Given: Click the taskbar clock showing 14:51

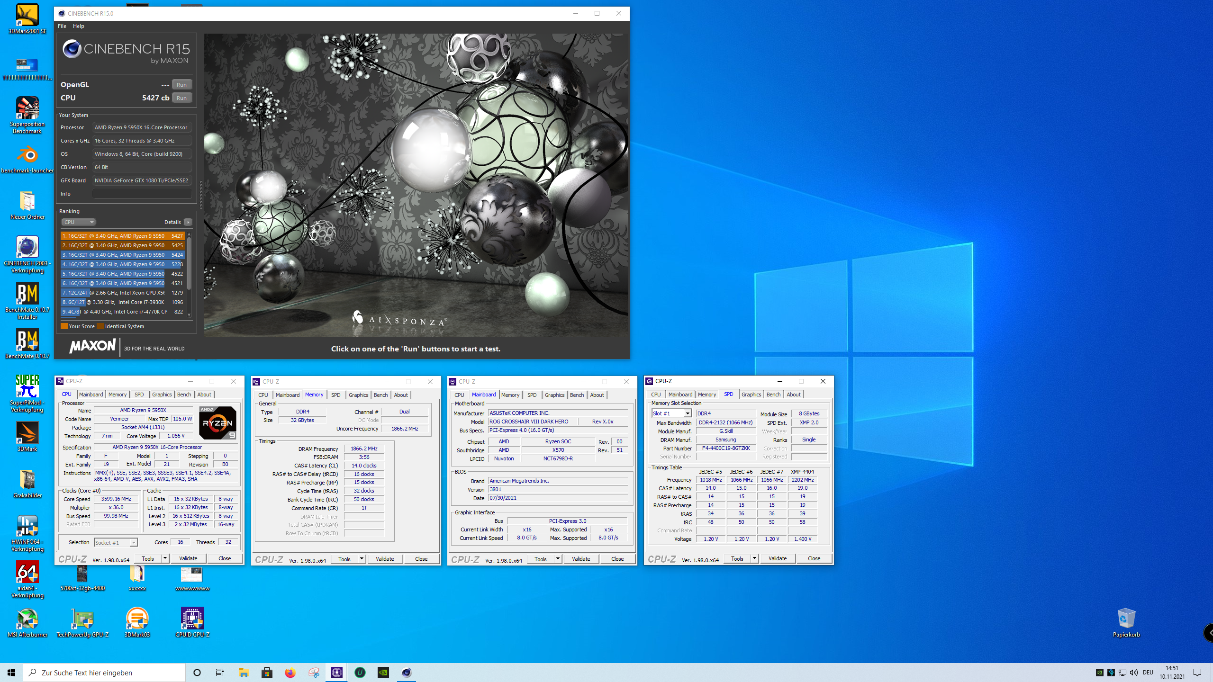Looking at the screenshot, I should 1172,673.
